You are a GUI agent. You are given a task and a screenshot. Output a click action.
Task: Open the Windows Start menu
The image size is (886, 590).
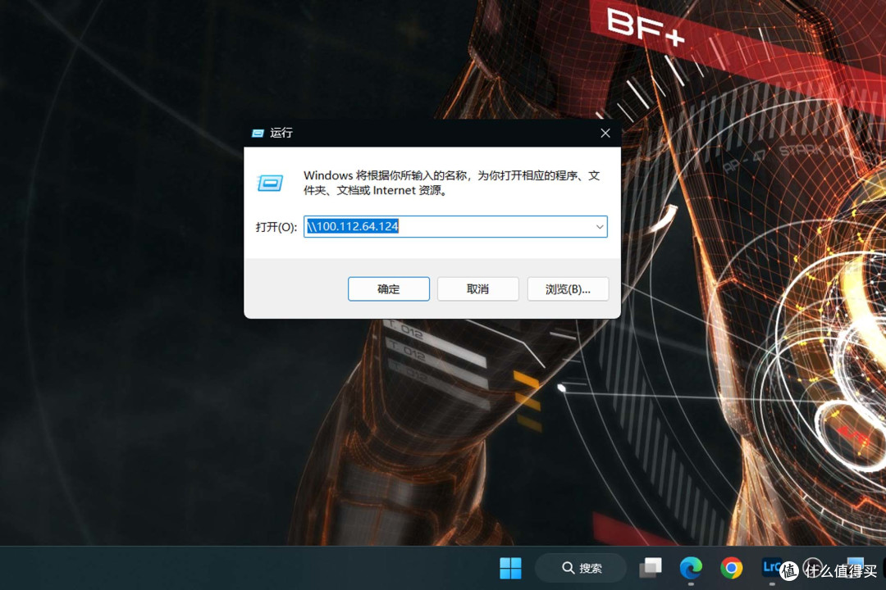[510, 568]
